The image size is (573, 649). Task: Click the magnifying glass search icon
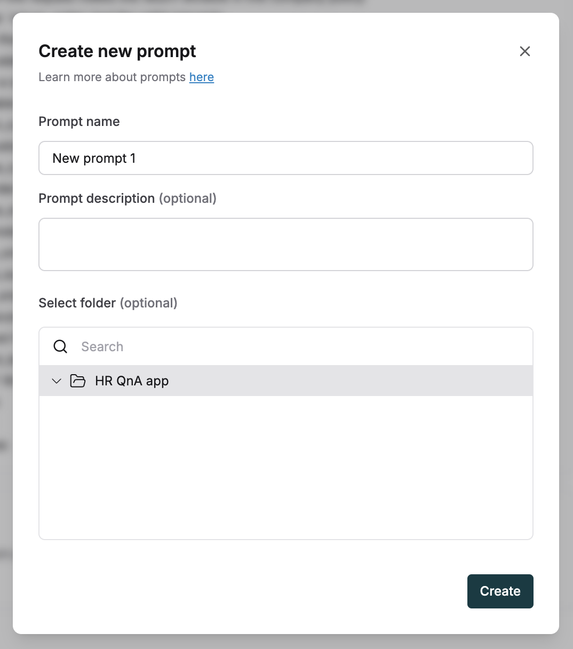click(61, 346)
